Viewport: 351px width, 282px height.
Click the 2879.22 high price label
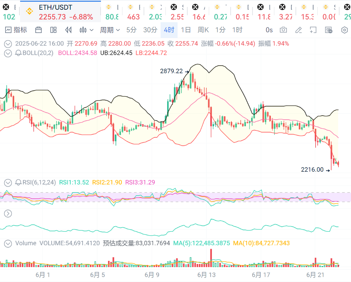(171, 71)
